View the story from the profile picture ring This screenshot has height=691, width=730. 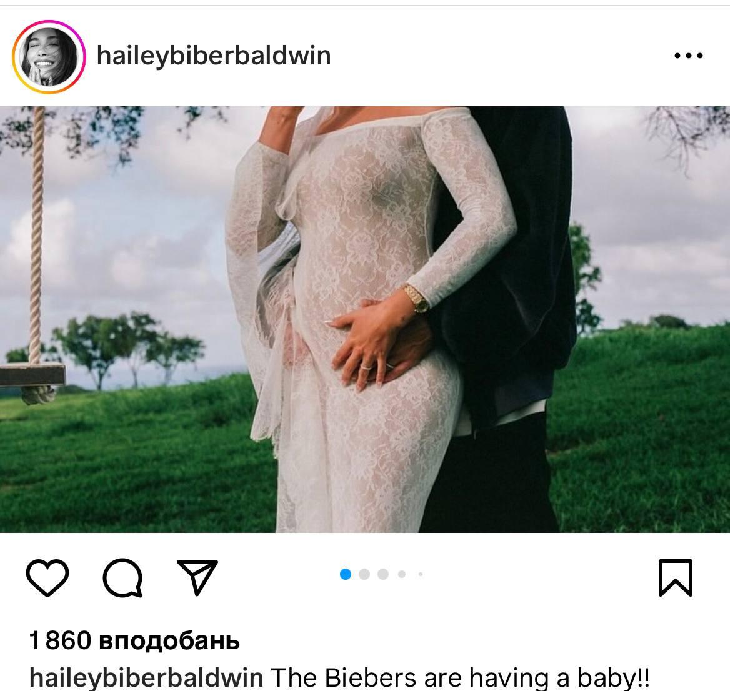click(49, 57)
